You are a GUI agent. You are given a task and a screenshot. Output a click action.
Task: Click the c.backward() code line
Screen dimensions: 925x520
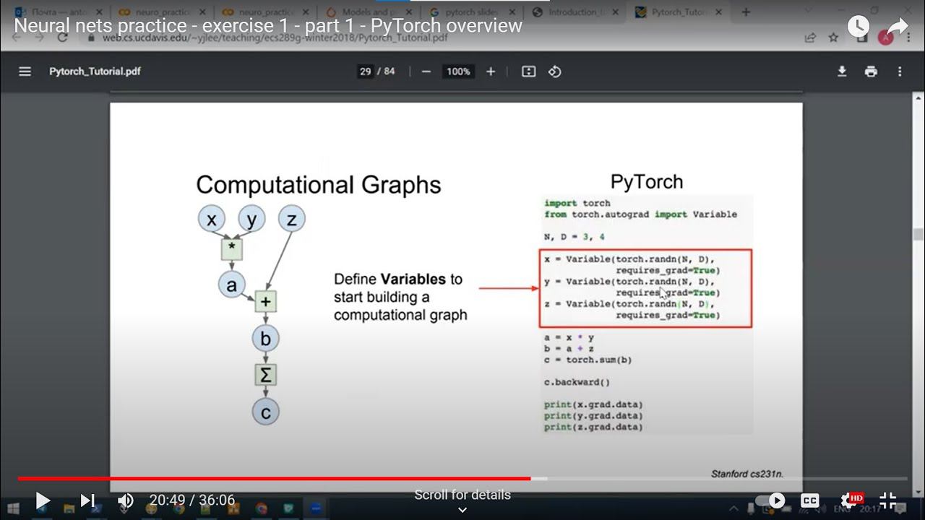pos(577,382)
